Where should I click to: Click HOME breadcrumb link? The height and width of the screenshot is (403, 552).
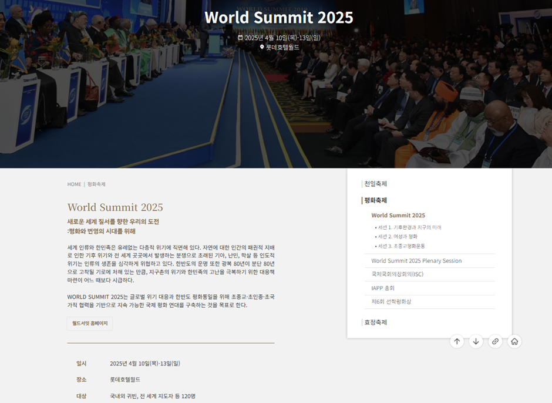click(74, 184)
